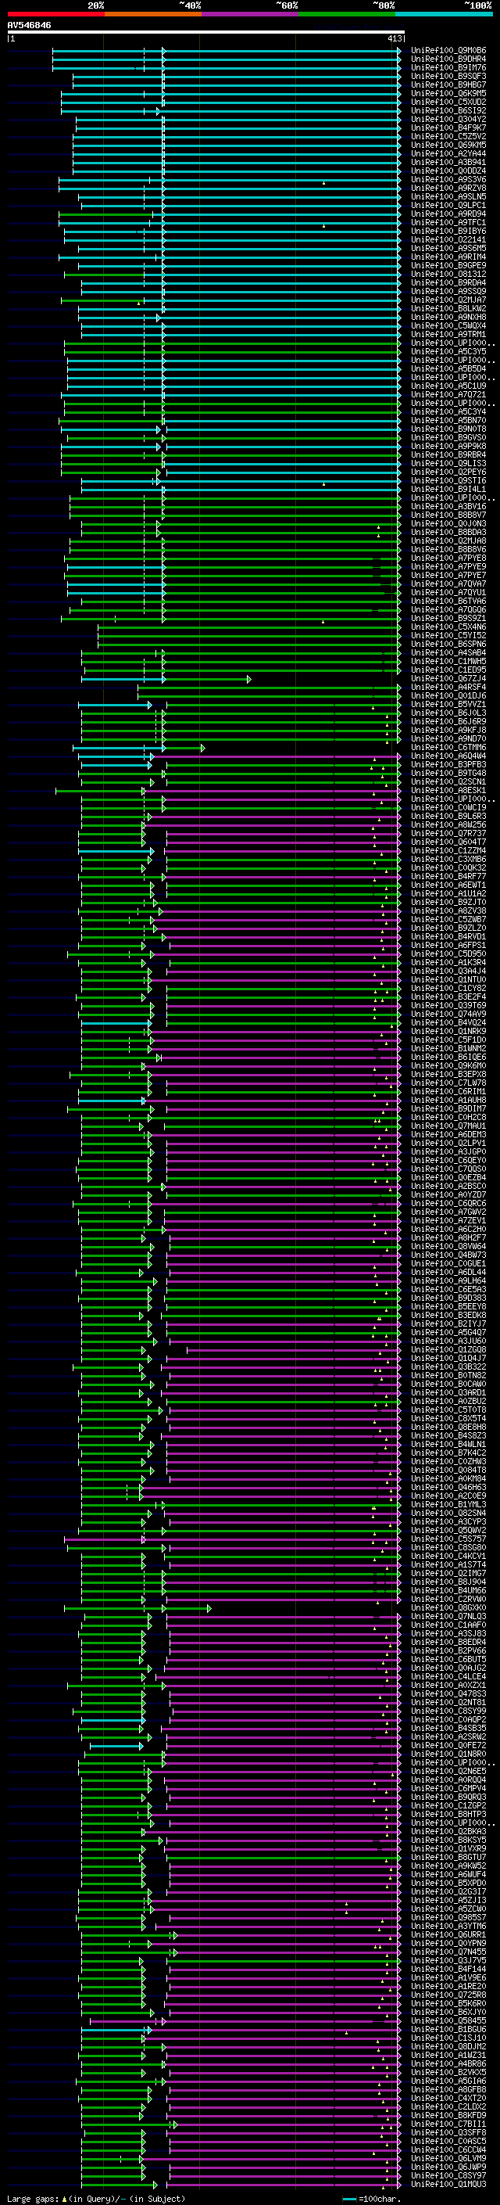Open hit UniRef100_B9SQF3
Image resolution: width=500 pixels, height=2205 pixels.
point(448,76)
